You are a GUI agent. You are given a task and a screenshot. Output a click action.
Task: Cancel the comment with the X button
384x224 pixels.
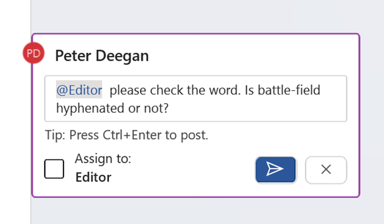click(326, 170)
